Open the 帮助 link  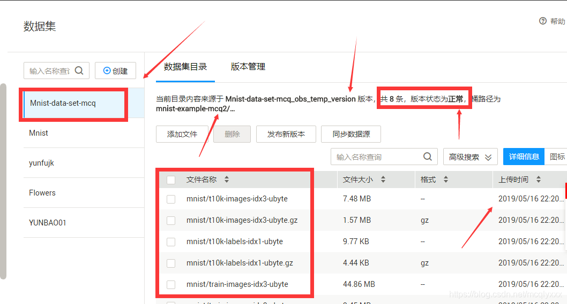pyautogui.click(x=557, y=21)
